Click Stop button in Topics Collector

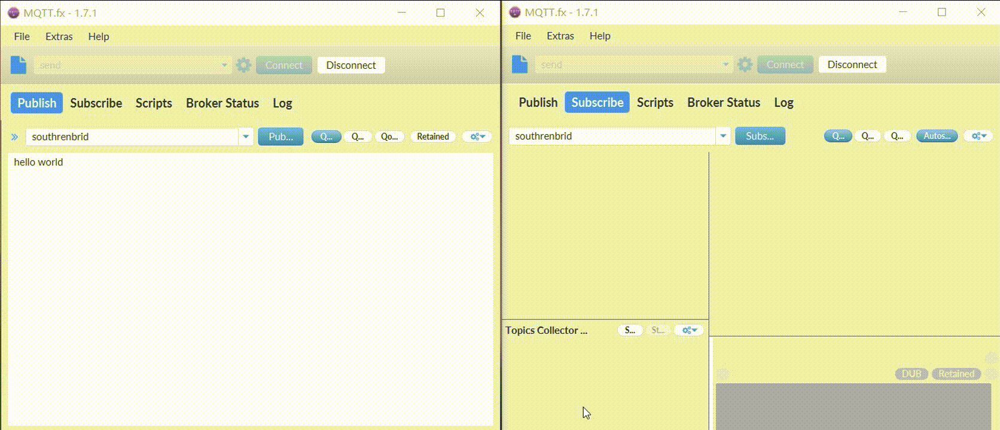pos(658,330)
